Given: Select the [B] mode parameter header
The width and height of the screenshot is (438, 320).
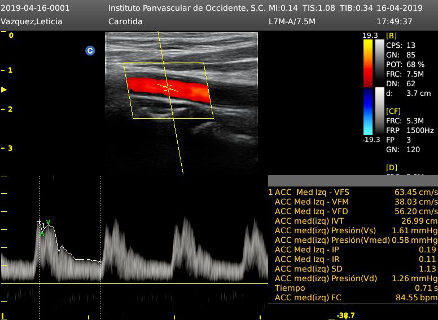Looking at the screenshot, I should pos(391,35).
